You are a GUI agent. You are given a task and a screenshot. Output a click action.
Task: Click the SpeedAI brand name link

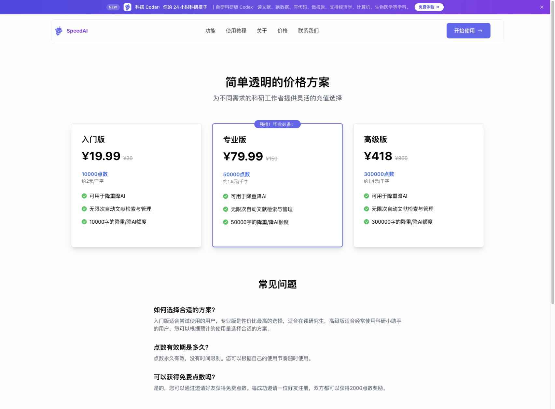77,31
